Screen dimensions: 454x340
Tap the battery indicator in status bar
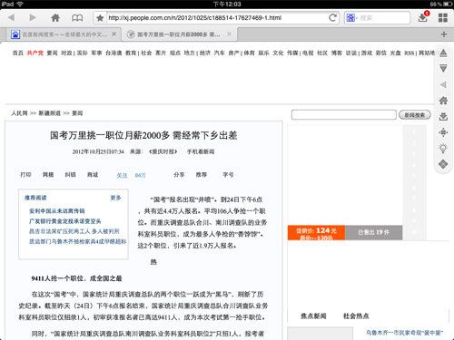448,4
